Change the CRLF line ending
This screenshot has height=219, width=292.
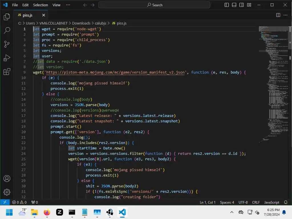(x=256, y=202)
